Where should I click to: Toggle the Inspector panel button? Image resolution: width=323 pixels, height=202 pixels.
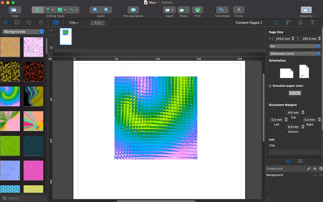coord(306,10)
